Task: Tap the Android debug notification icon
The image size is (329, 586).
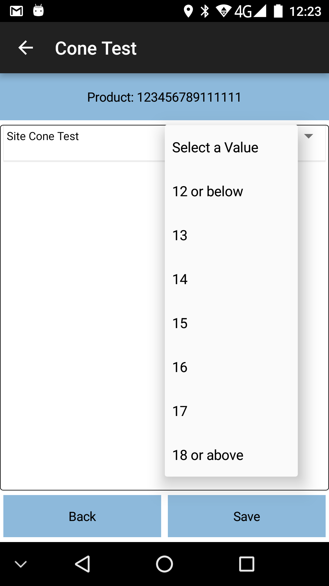Action: click(x=38, y=10)
